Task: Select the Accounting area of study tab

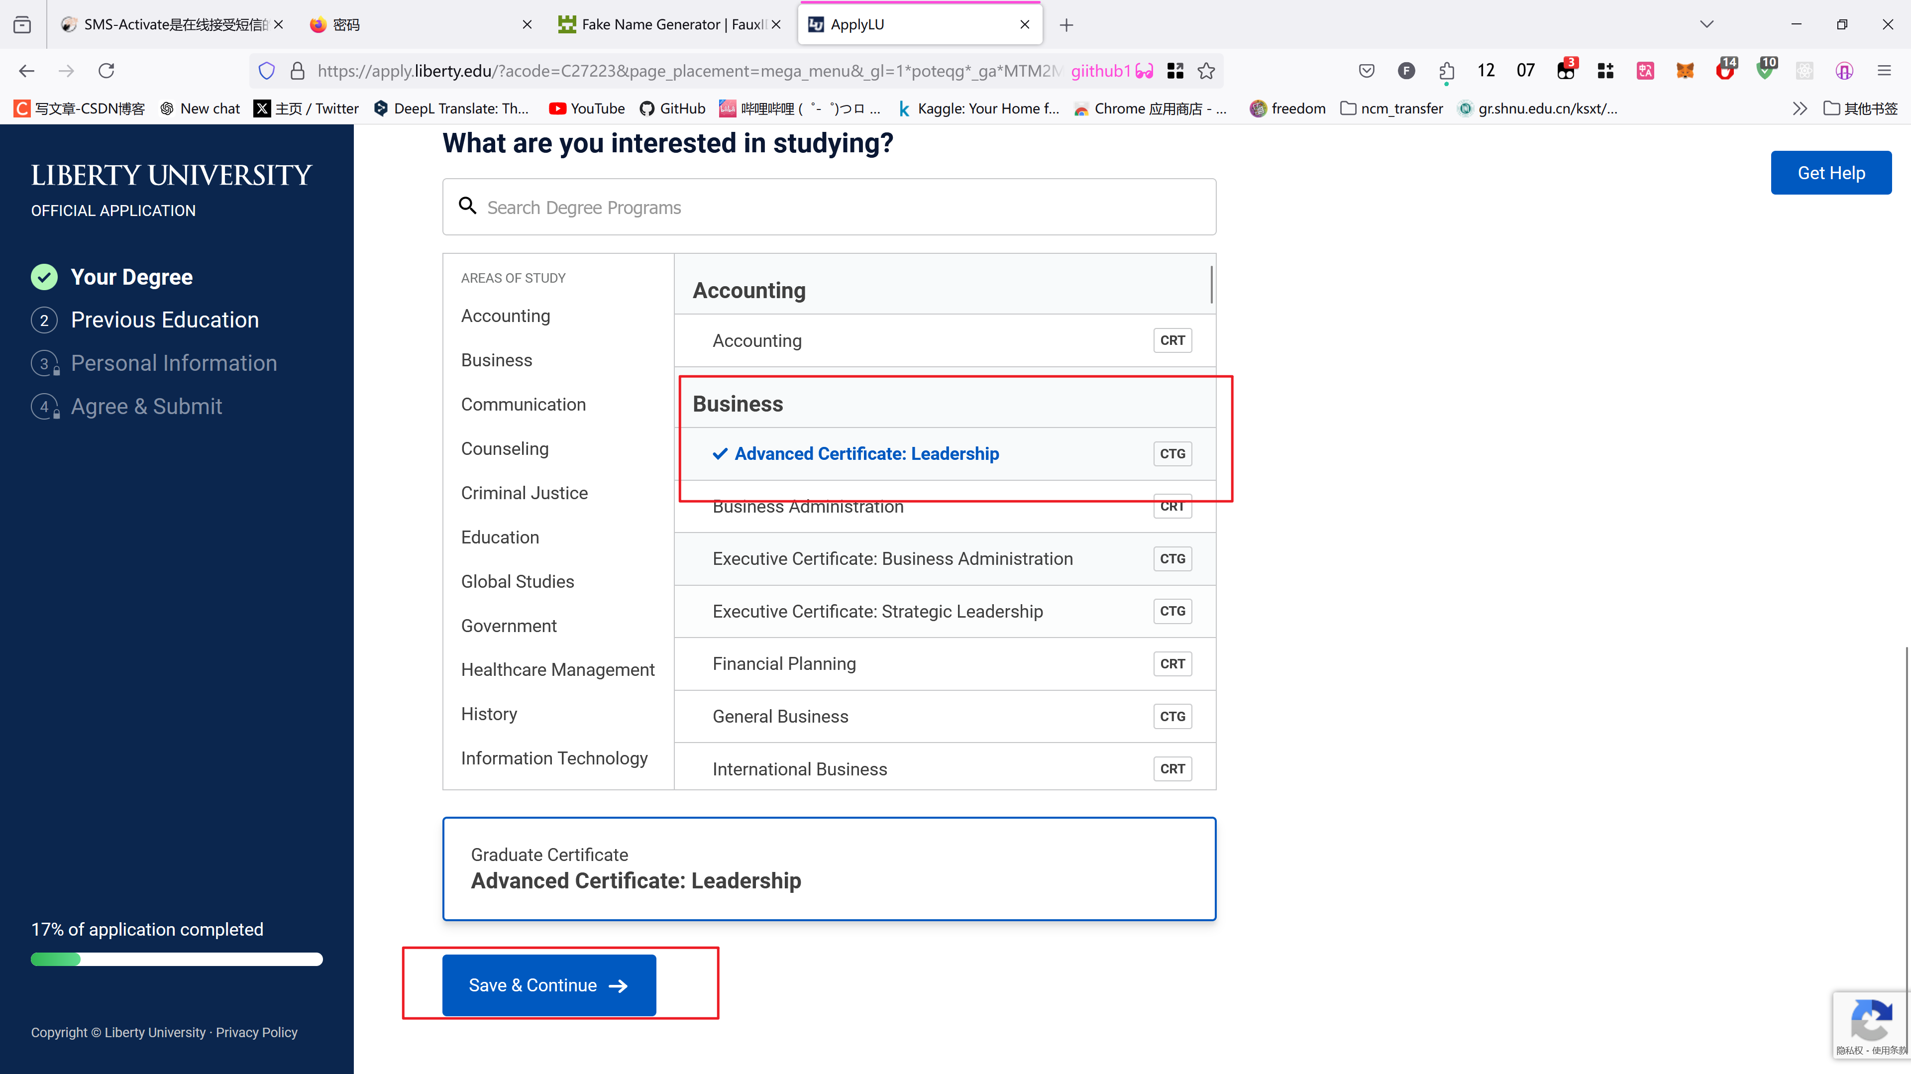Action: click(505, 315)
